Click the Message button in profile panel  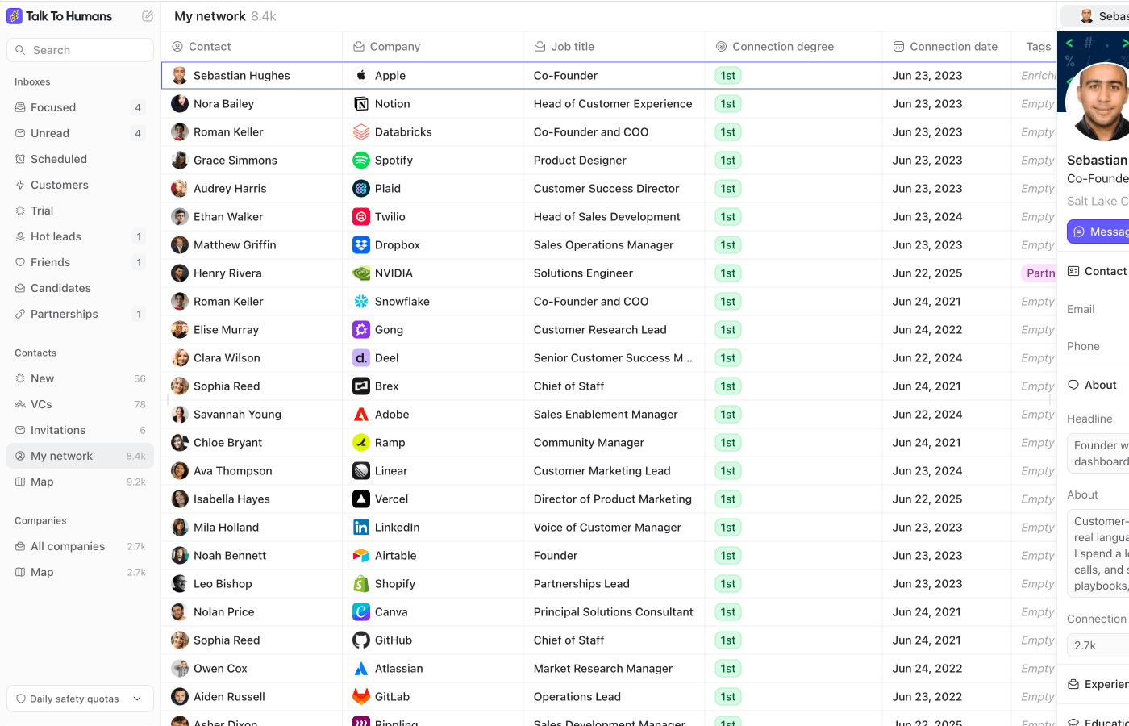click(1098, 232)
